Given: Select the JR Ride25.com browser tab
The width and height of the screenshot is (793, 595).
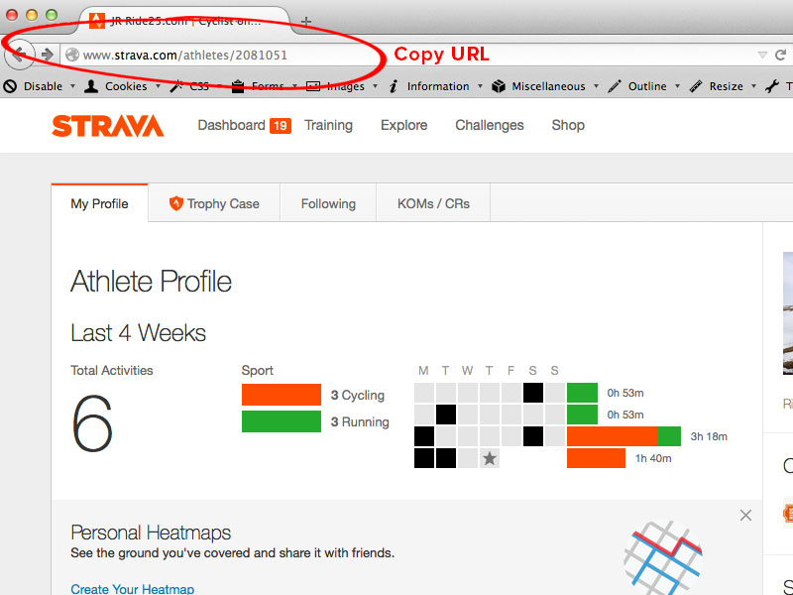Looking at the screenshot, I should 184,21.
